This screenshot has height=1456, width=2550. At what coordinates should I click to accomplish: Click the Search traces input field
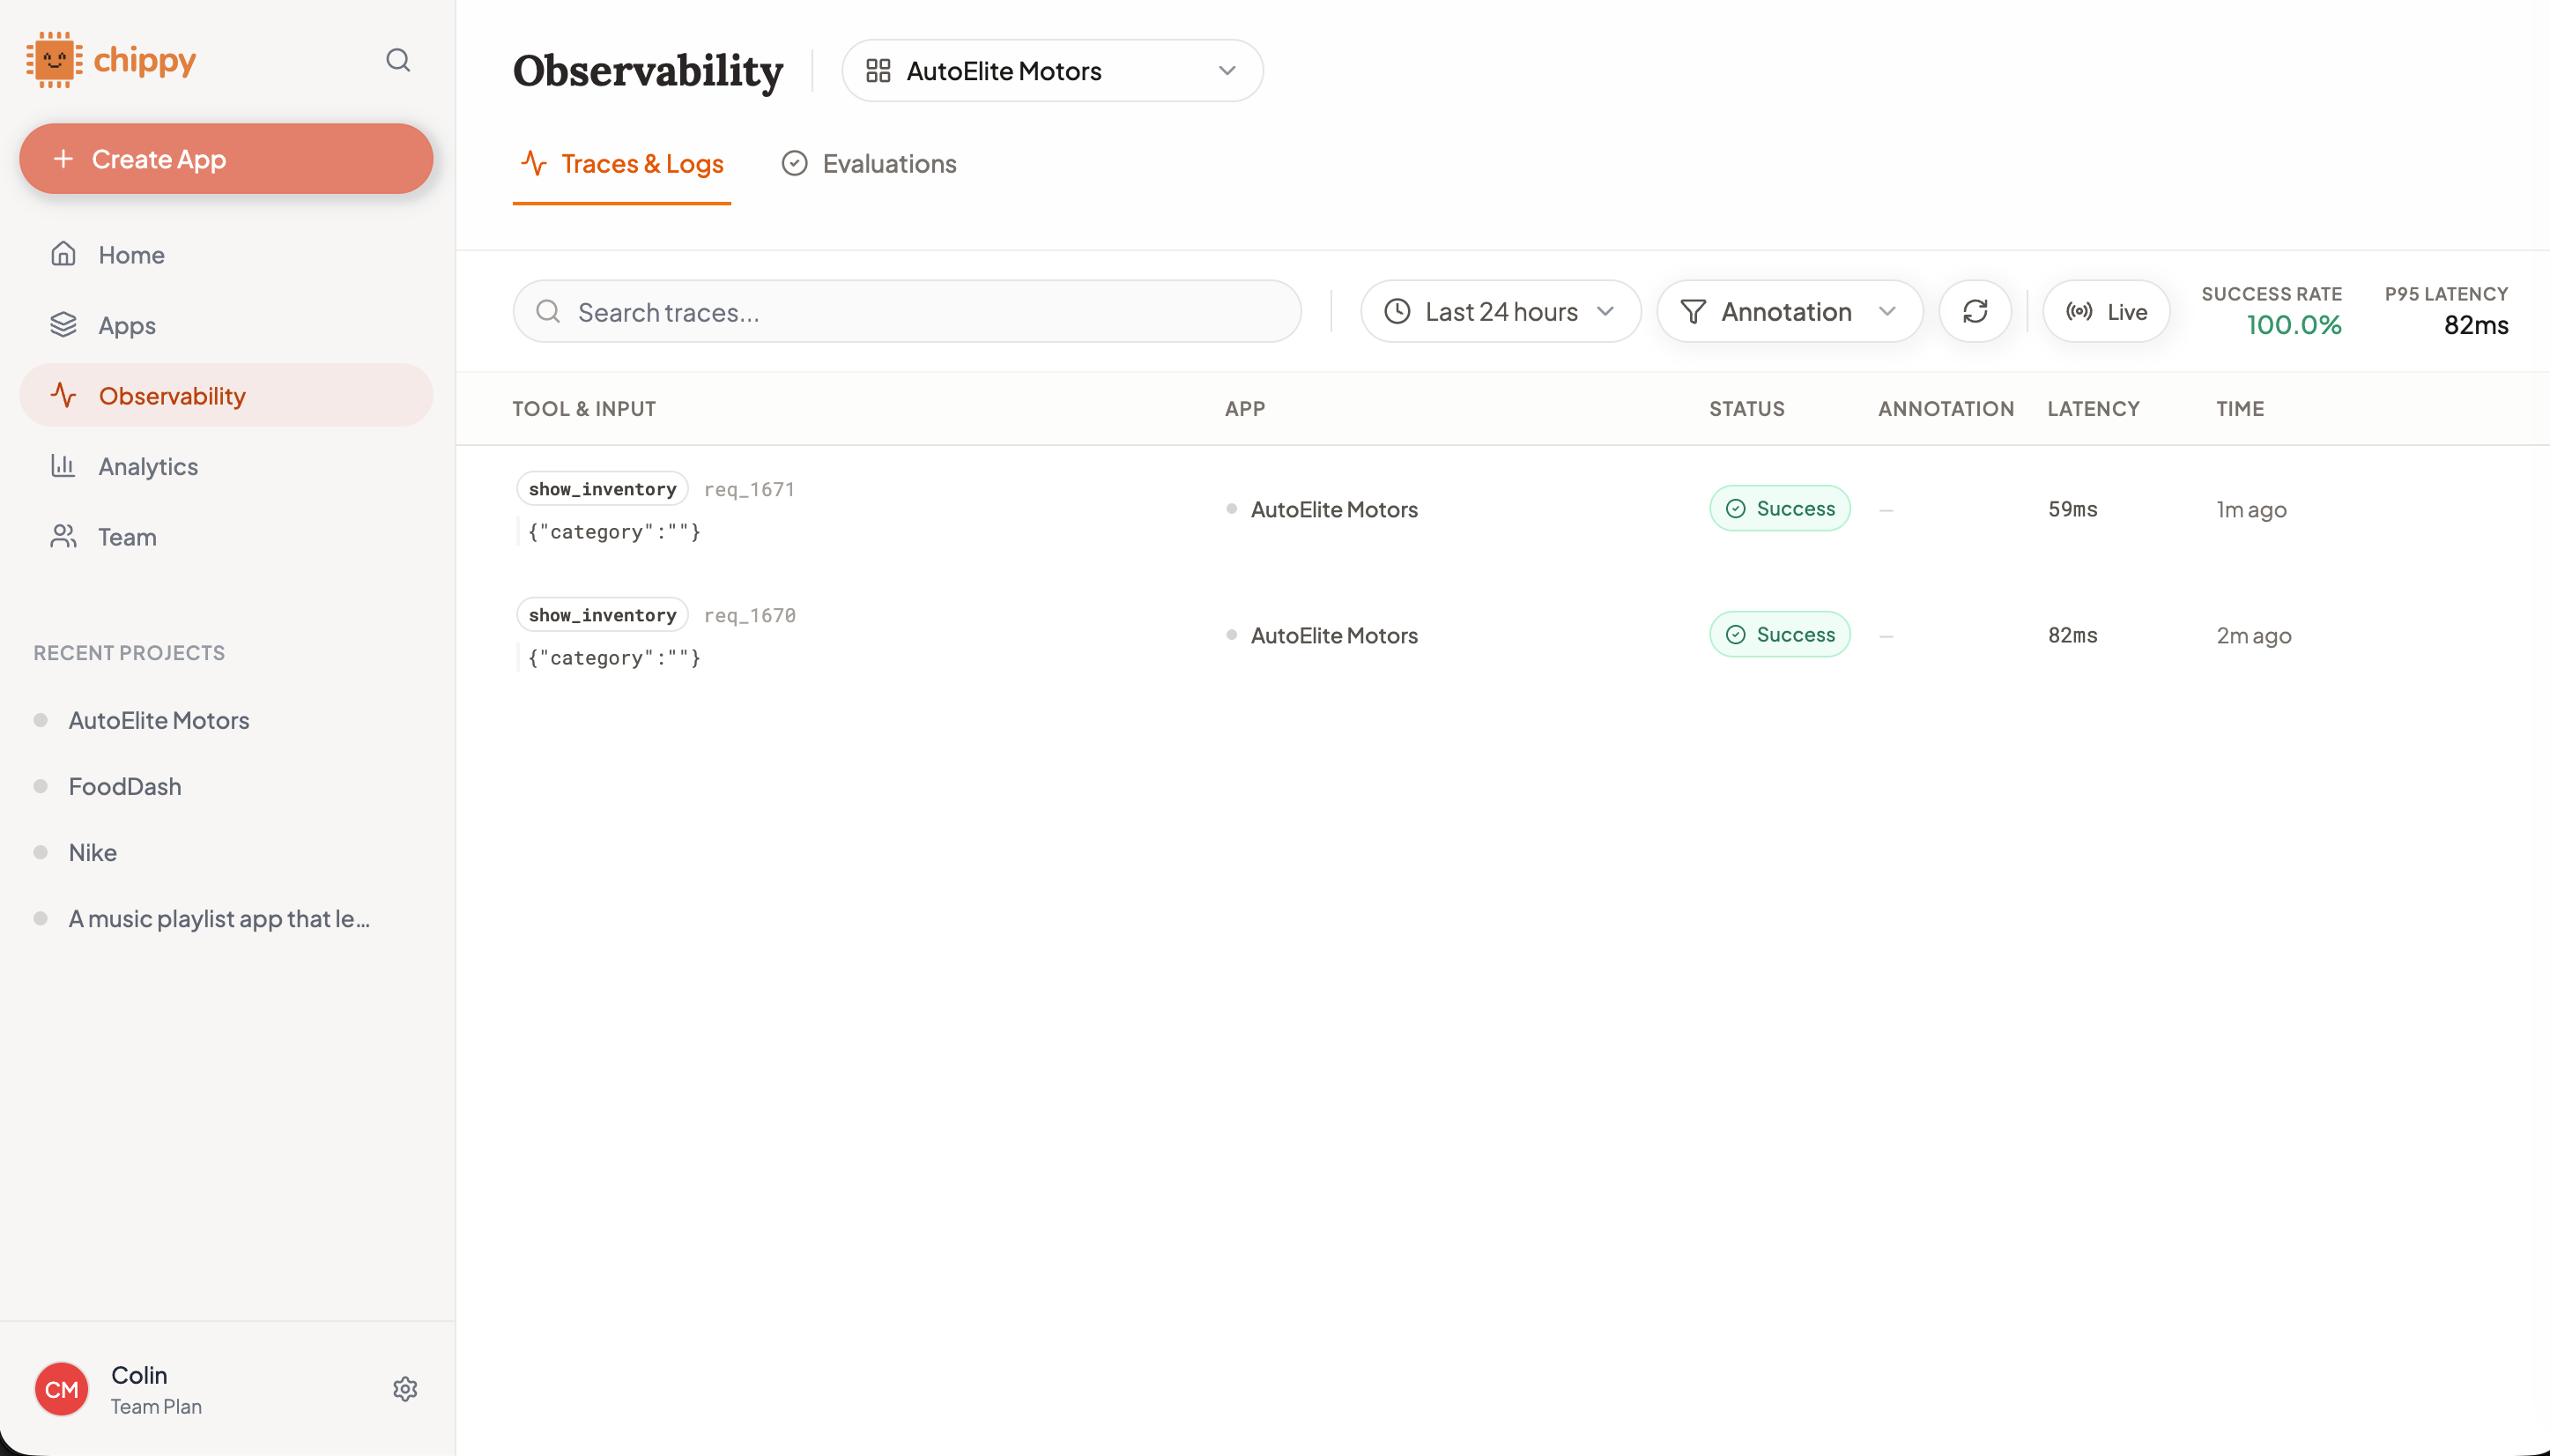pos(907,311)
